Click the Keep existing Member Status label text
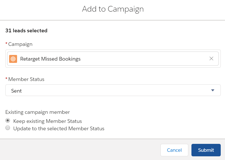The image size is (225, 160). tap(48, 121)
